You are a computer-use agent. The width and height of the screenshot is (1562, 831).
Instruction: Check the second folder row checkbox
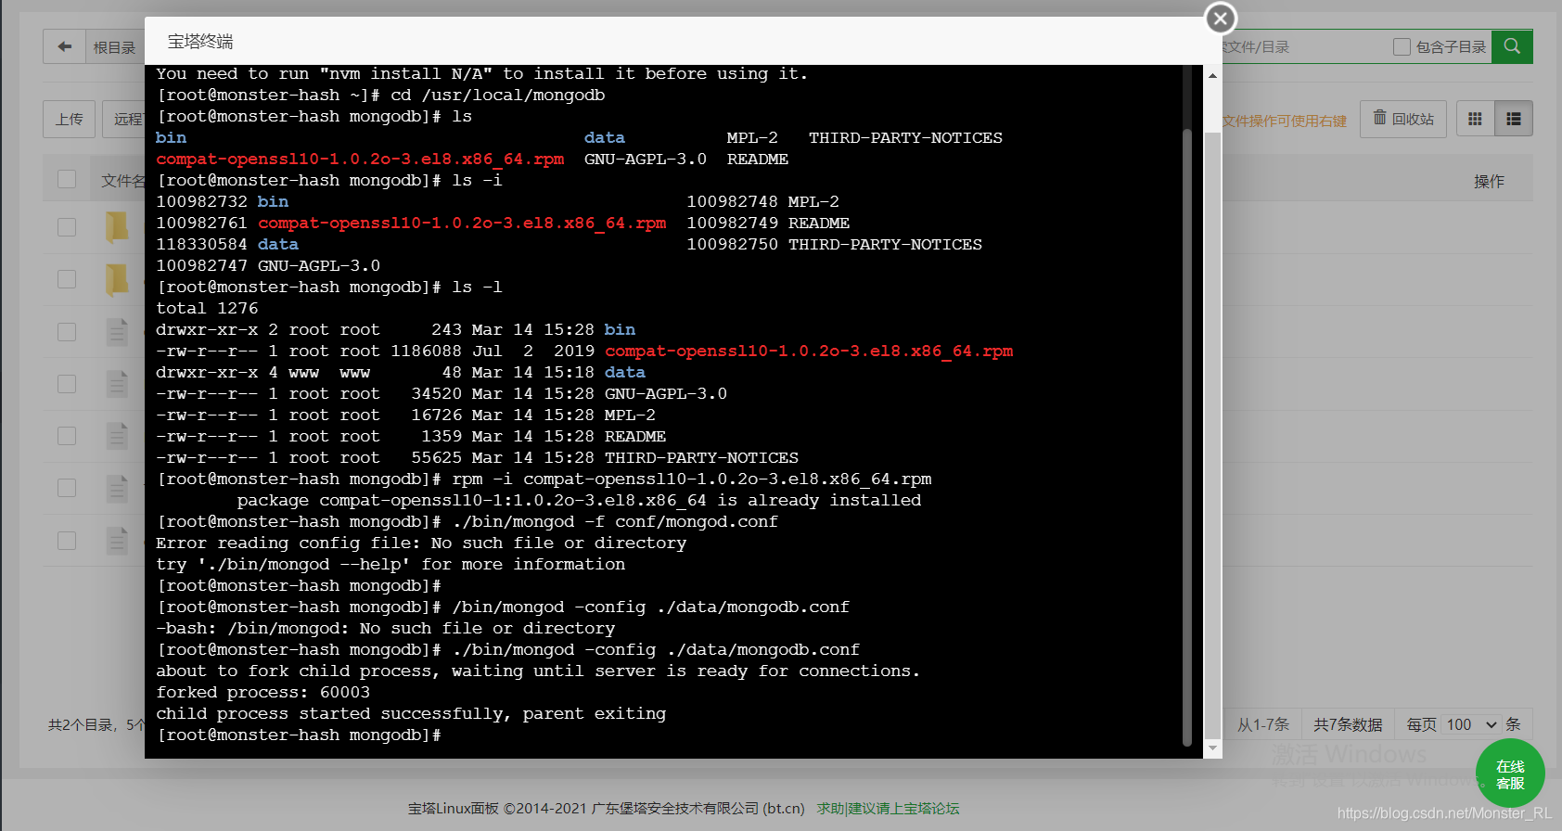pyautogui.click(x=67, y=279)
